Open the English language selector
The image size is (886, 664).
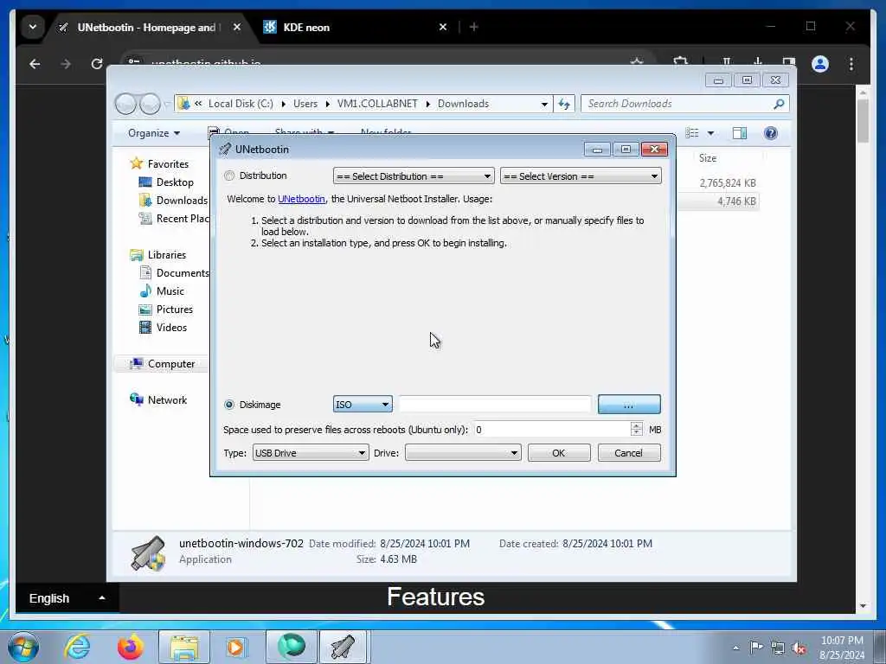(67, 598)
